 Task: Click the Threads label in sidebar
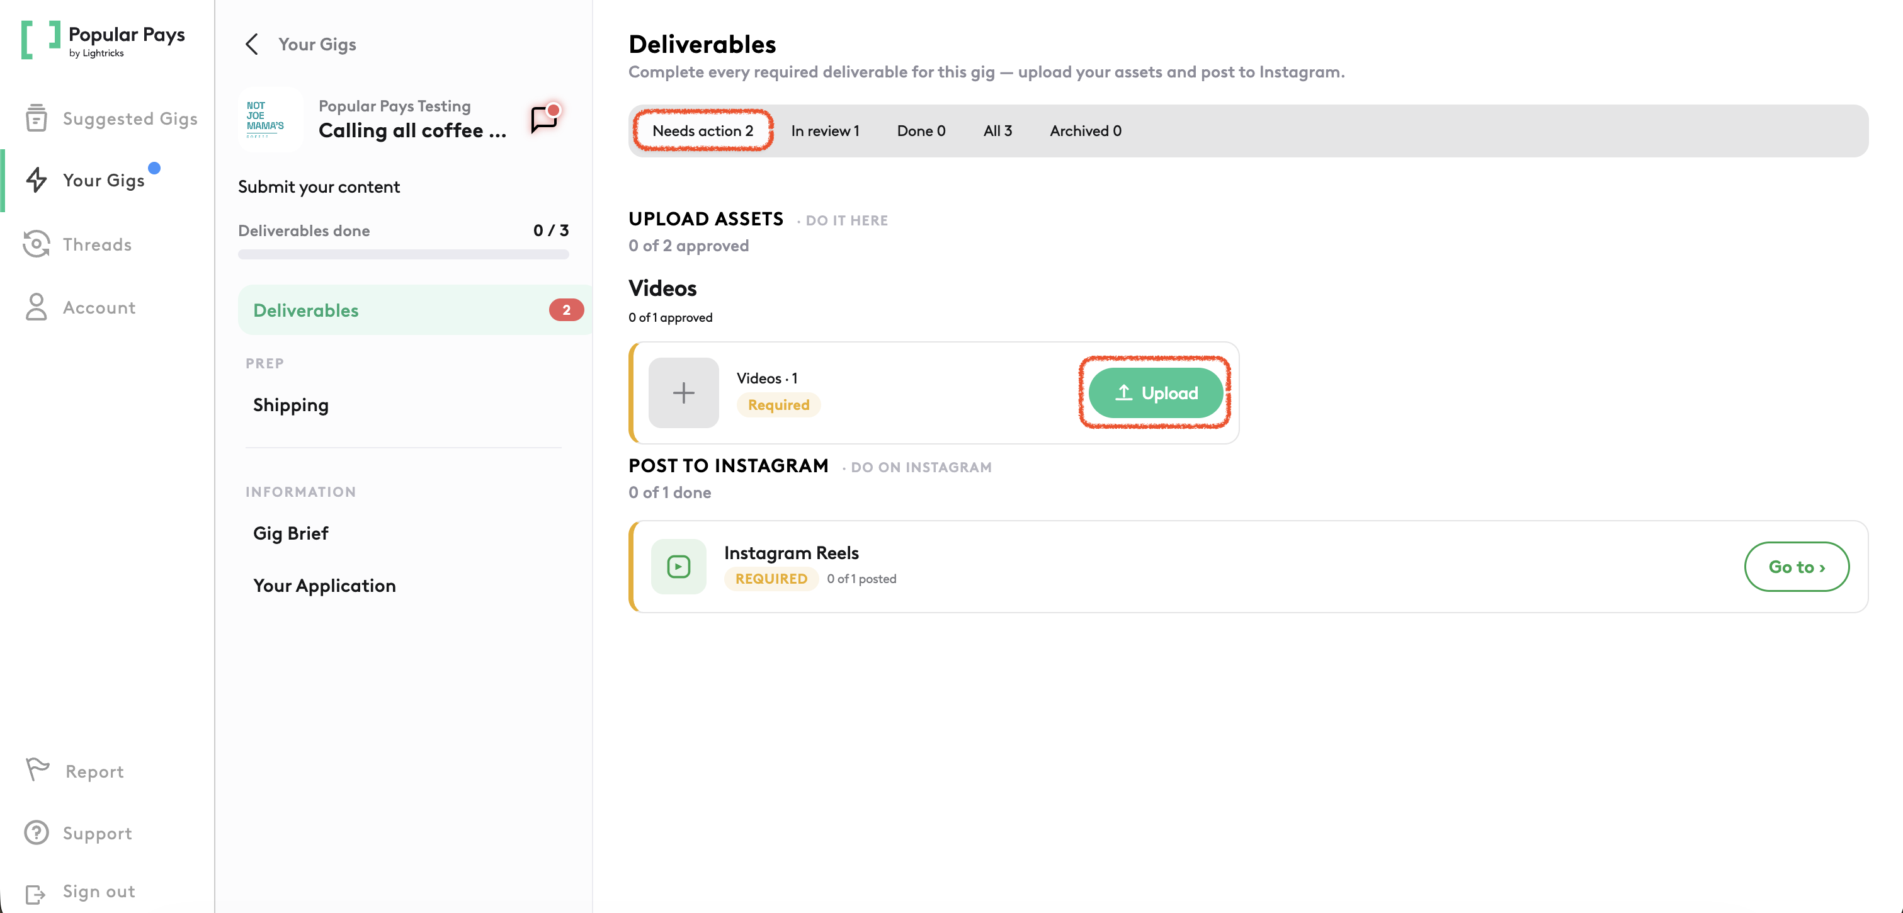97,244
